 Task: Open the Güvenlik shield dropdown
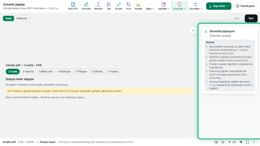(x=179, y=6)
